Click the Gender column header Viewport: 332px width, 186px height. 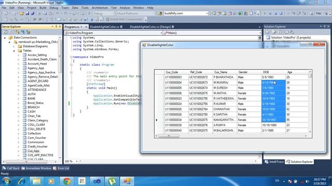point(249,72)
